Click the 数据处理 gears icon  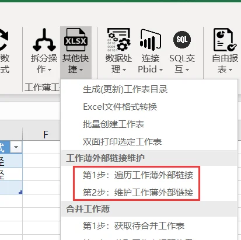tap(118, 40)
